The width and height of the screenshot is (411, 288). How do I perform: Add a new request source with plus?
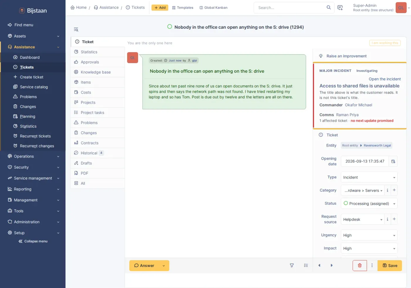pos(394,219)
